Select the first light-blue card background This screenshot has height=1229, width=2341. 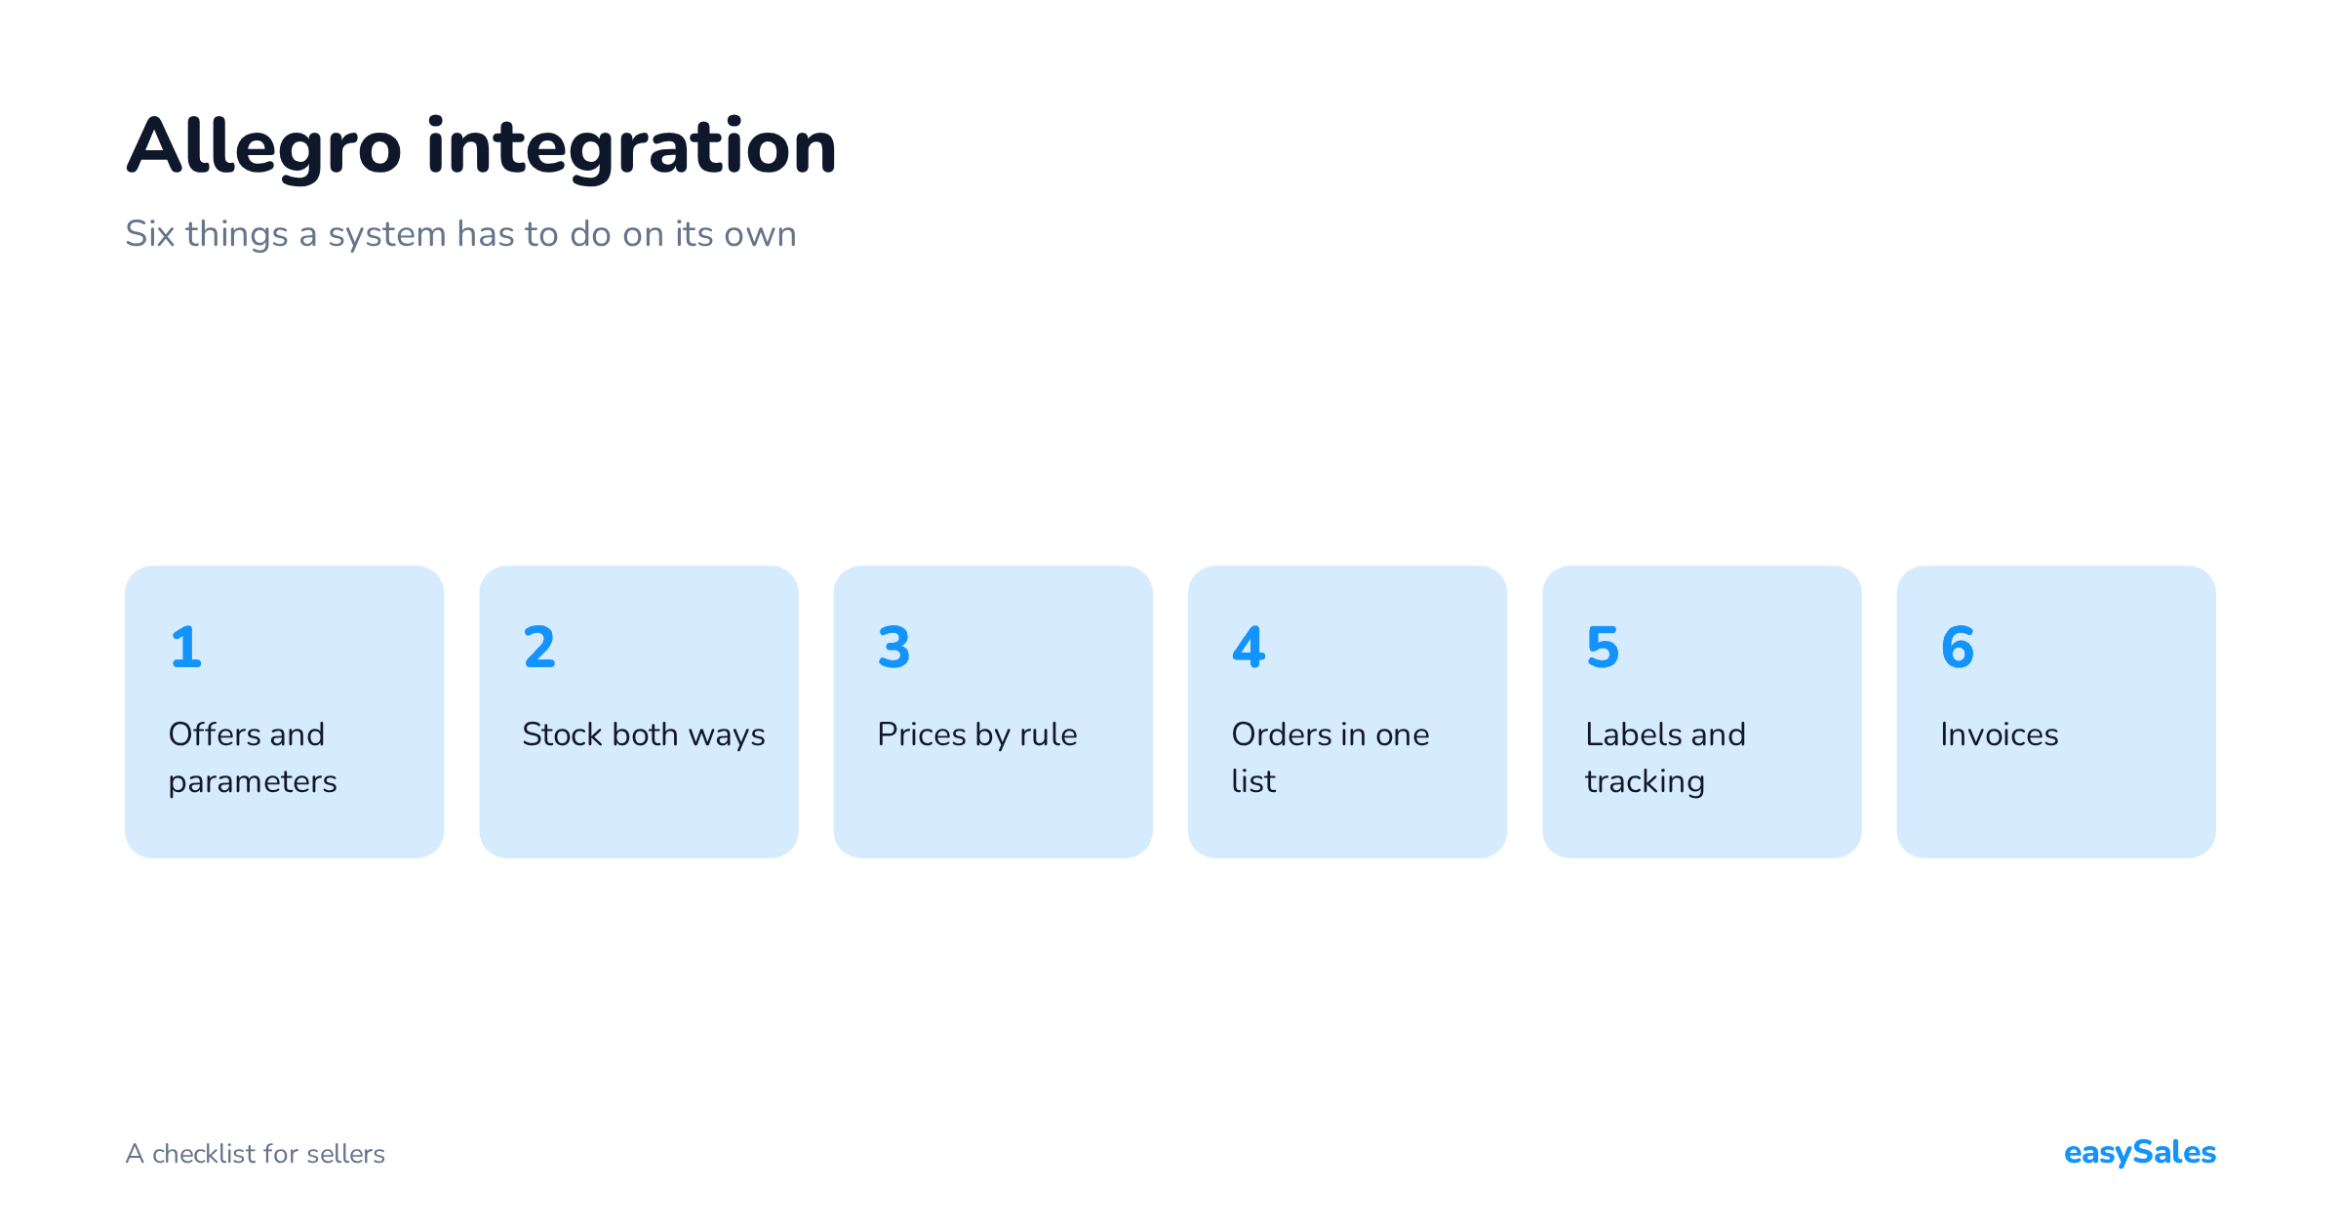coord(284,712)
